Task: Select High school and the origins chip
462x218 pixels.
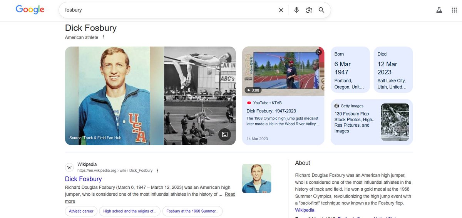Action: 129,211
